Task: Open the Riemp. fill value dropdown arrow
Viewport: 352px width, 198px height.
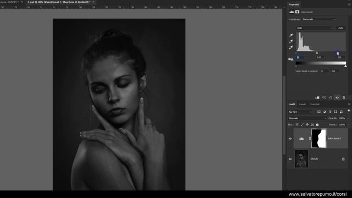Action: click(x=348, y=125)
